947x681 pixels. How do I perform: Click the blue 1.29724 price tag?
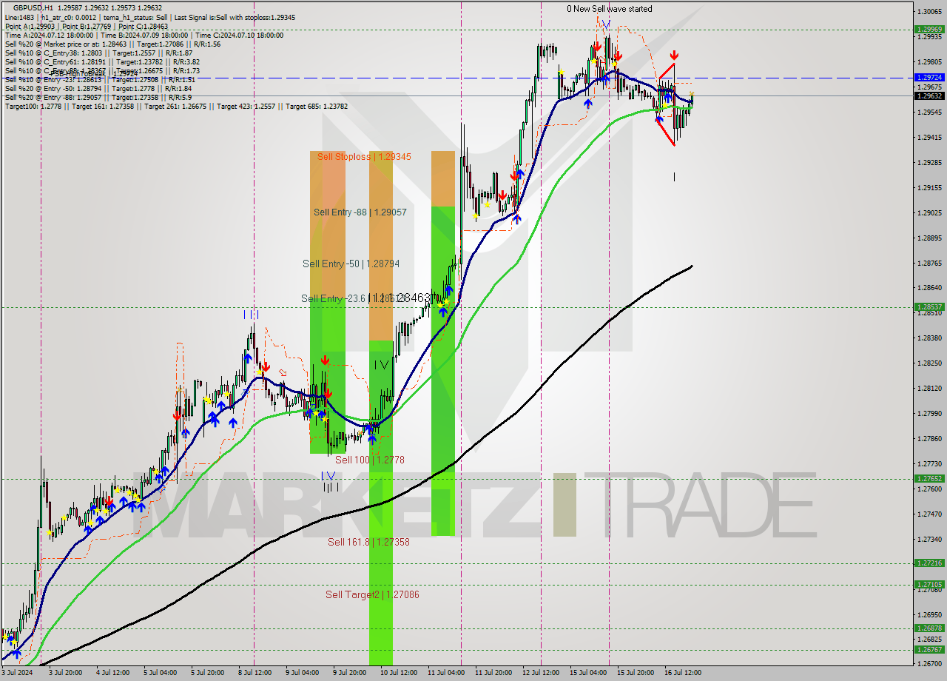929,77
